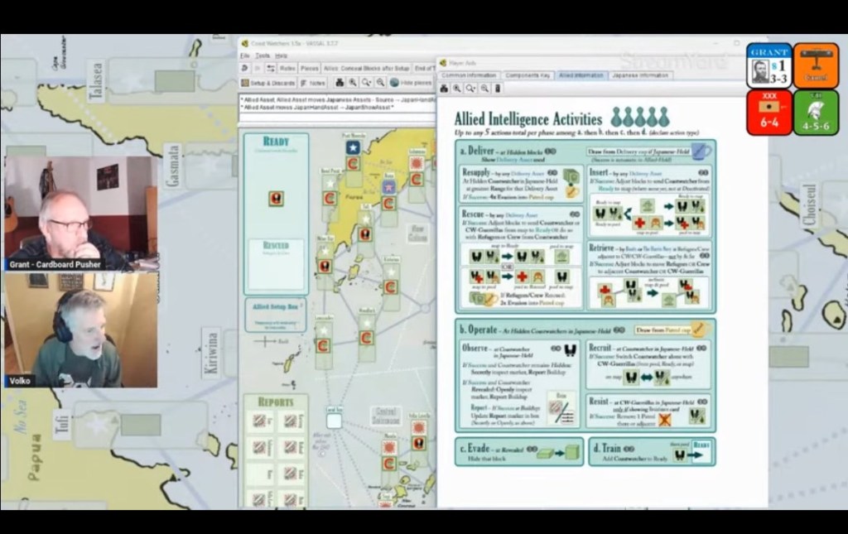Zoom in on the Player Aids chart
The width and height of the screenshot is (848, 534).
(457, 89)
